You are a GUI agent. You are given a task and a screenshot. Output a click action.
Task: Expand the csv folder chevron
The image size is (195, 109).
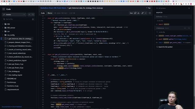[x=3, y=31]
